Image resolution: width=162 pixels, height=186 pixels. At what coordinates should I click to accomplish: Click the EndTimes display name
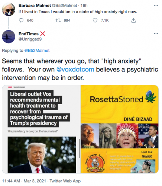pos(29,34)
